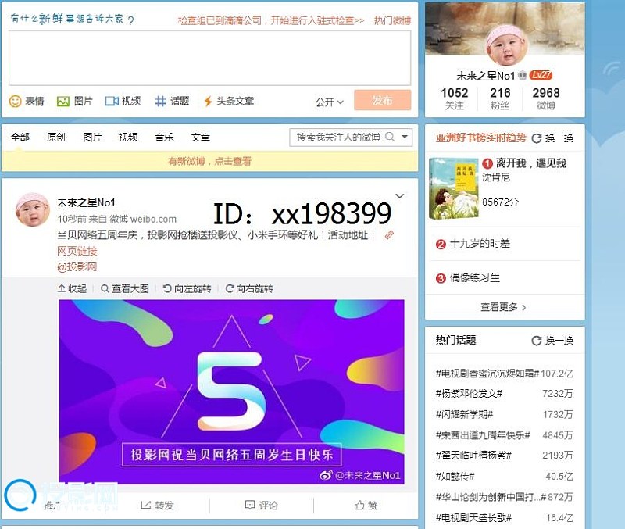This screenshot has height=529, width=625.
Task: Insert a topic via the # (话题) icon
Action: click(160, 102)
